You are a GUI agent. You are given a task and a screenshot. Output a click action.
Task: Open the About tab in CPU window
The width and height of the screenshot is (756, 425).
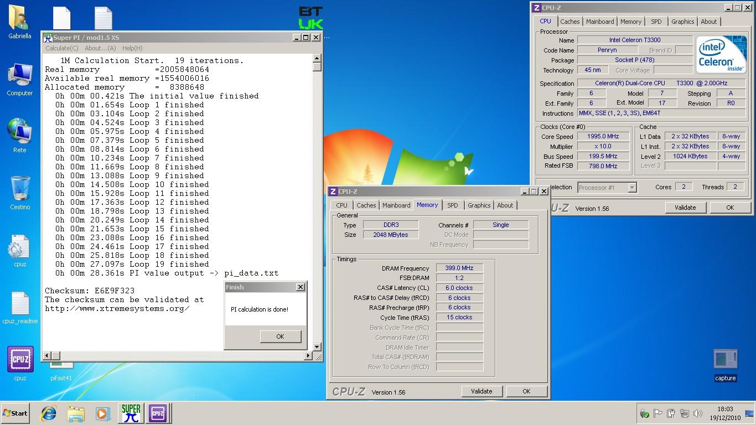[708, 22]
